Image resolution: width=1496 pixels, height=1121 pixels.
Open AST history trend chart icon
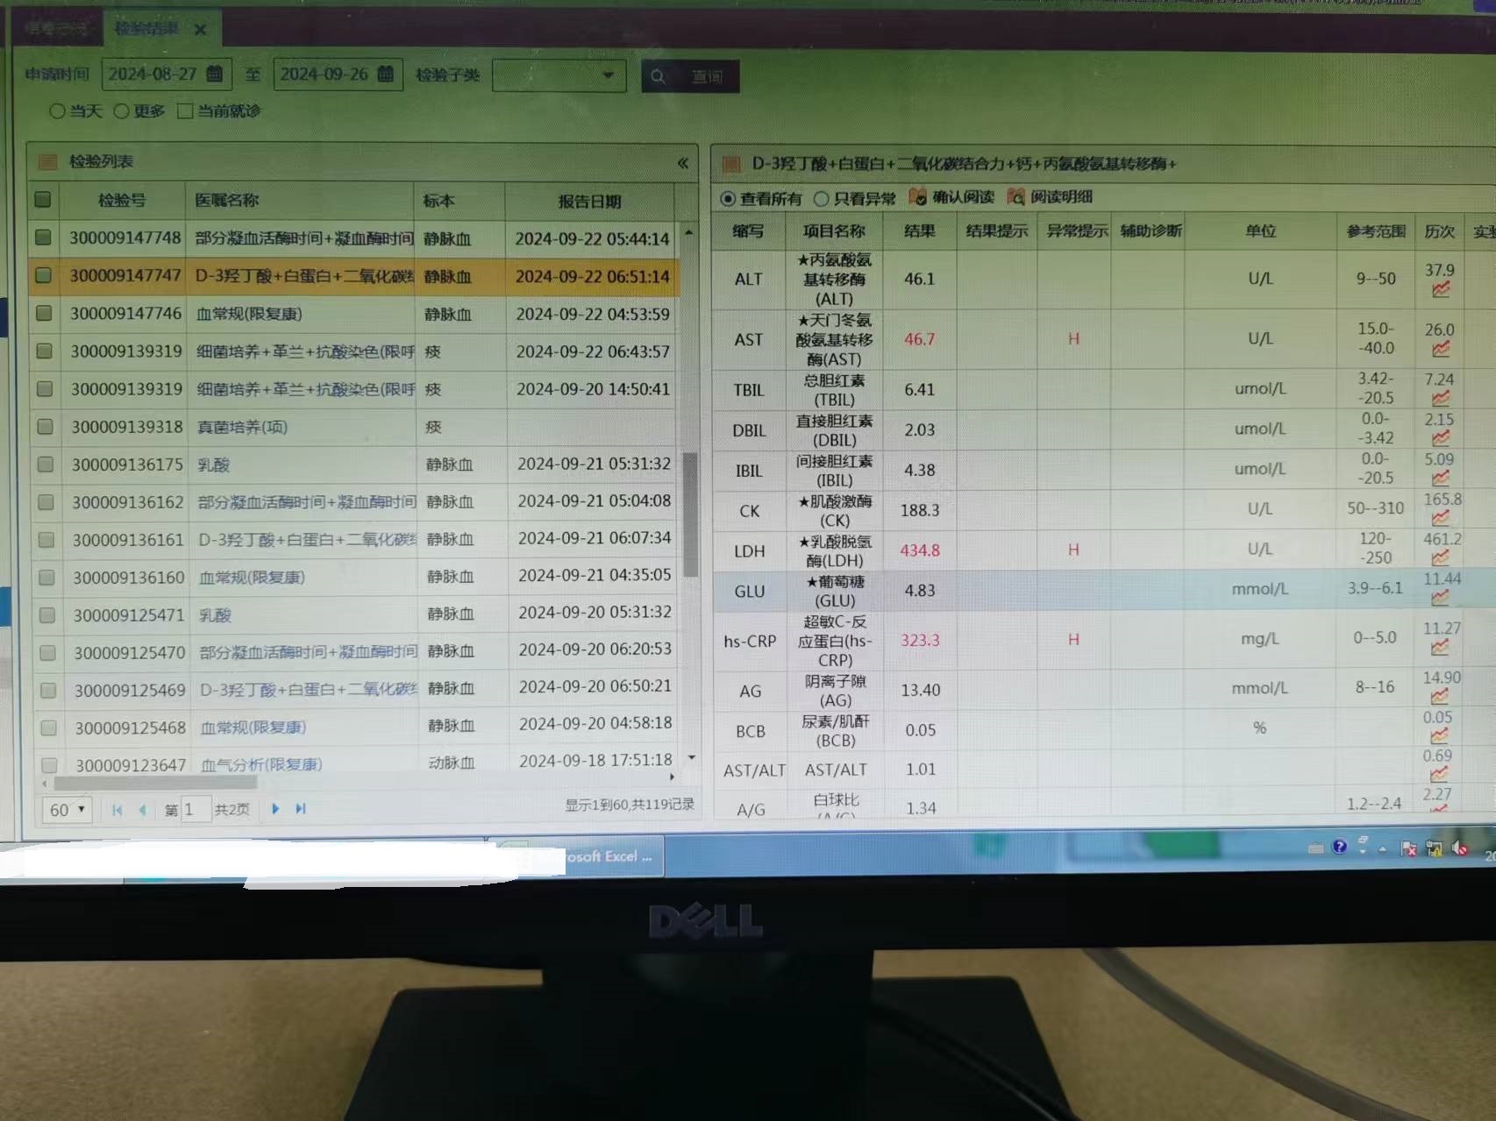point(1441,349)
